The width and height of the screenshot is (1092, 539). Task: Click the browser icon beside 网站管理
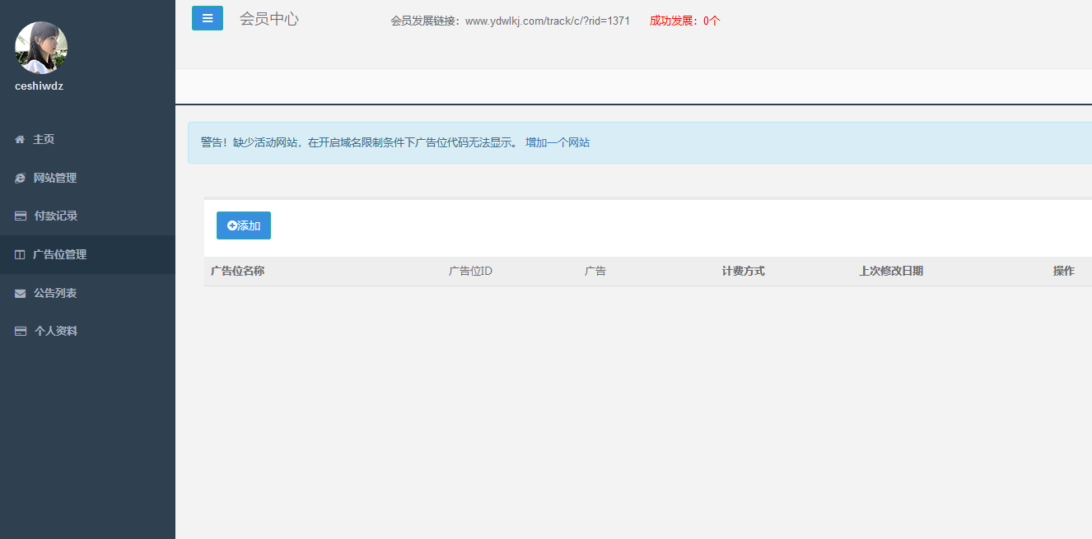(x=20, y=178)
